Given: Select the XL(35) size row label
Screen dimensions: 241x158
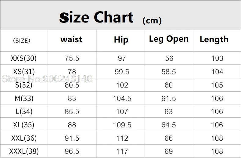Looking at the screenshot, I should point(24,125).
